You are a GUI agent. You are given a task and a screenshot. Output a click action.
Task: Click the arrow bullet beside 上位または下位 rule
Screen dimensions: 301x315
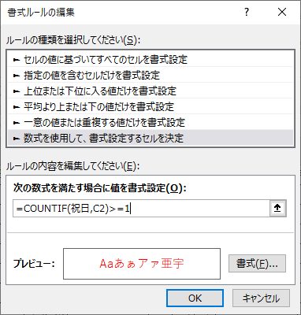pyautogui.click(x=17, y=91)
